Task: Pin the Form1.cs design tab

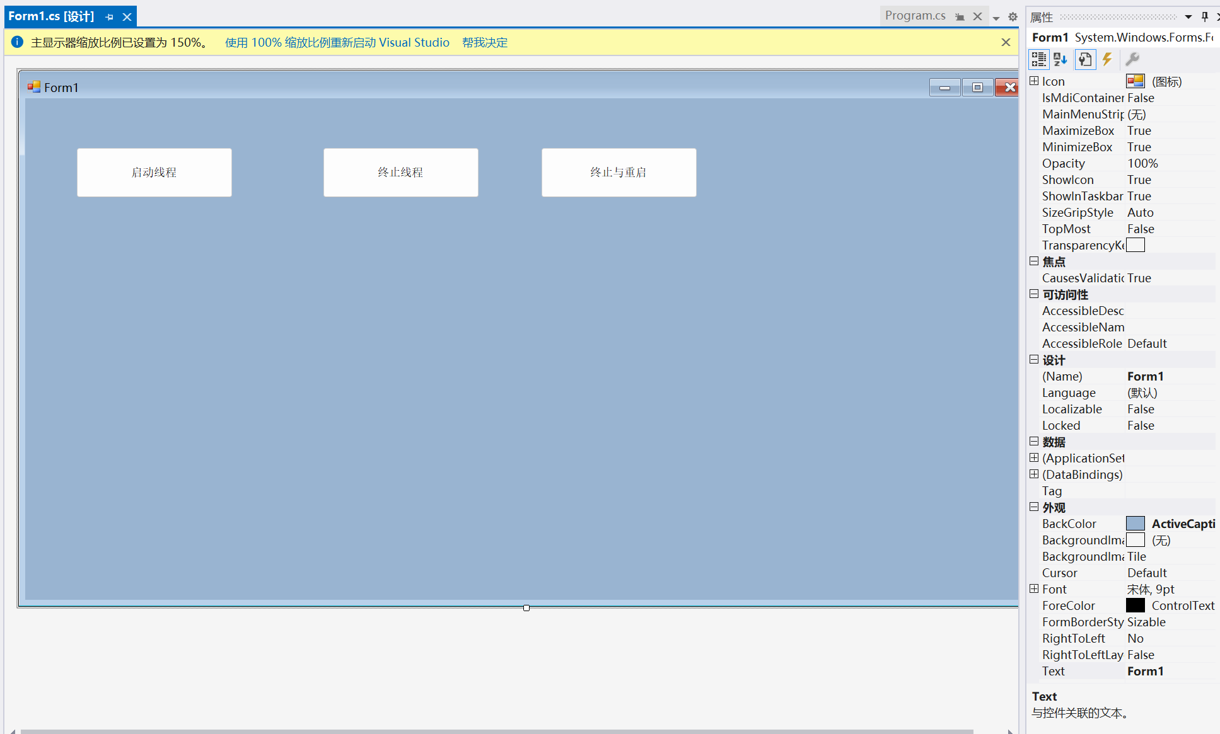Action: pyautogui.click(x=110, y=17)
